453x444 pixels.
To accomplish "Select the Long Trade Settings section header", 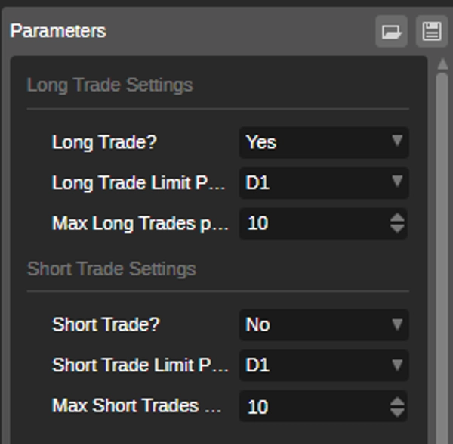I will [x=110, y=85].
